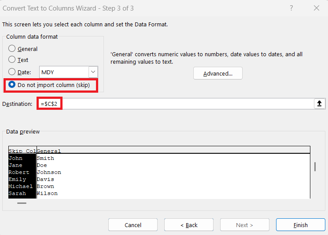Screen dimensions: 328x235
Task: Click the data preview horizontal scrollbar
Action: point(22,203)
